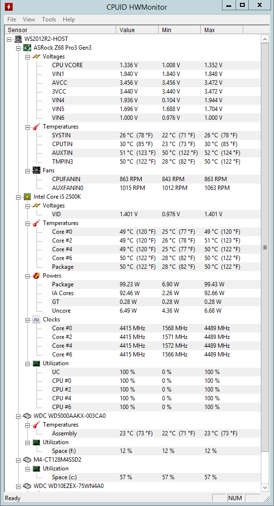Collapse the ASRock Voltages group
274x506 pixels.
(27, 56)
